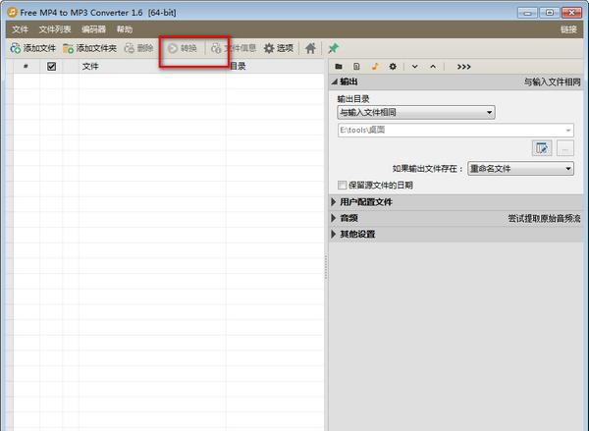Open 选项 (Options) with the gear toolbar button

click(279, 48)
